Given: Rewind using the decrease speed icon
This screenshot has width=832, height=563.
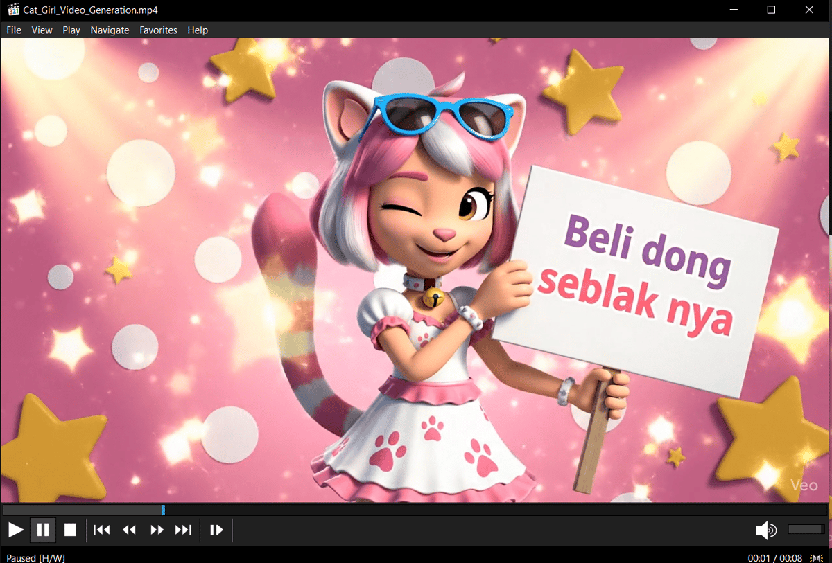Looking at the screenshot, I should click(129, 530).
